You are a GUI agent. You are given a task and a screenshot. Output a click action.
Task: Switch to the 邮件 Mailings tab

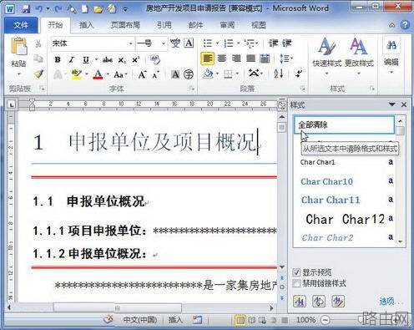click(195, 25)
